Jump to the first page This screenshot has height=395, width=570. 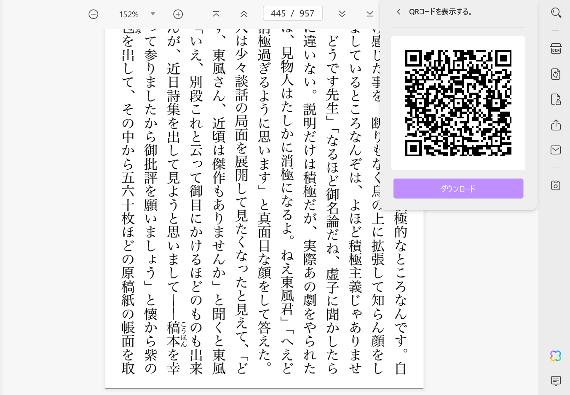[x=216, y=14]
